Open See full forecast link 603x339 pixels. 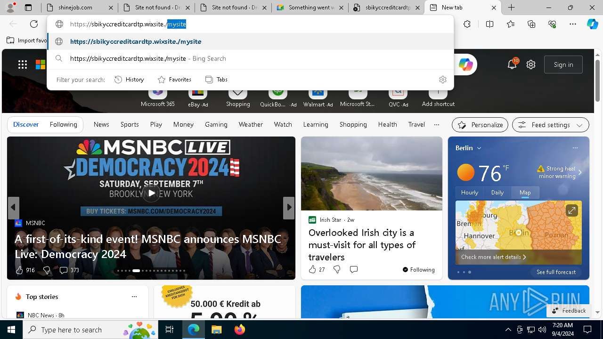click(556, 272)
